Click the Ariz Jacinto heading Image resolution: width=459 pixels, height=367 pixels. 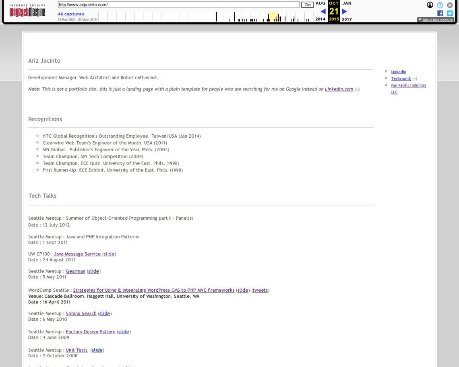(x=44, y=61)
